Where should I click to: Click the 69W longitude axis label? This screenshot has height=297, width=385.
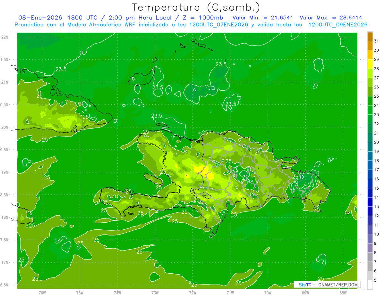[x=305, y=293]
